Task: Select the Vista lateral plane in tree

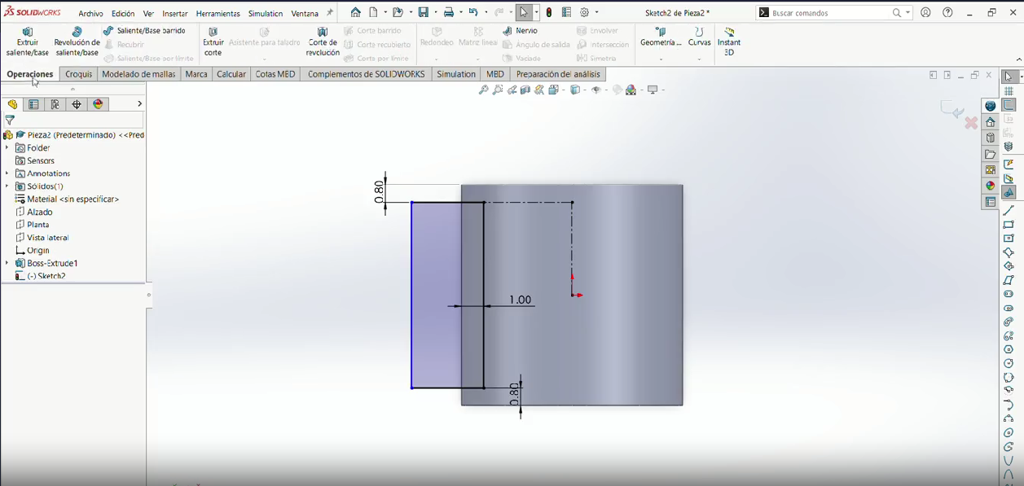Action: (x=42, y=238)
